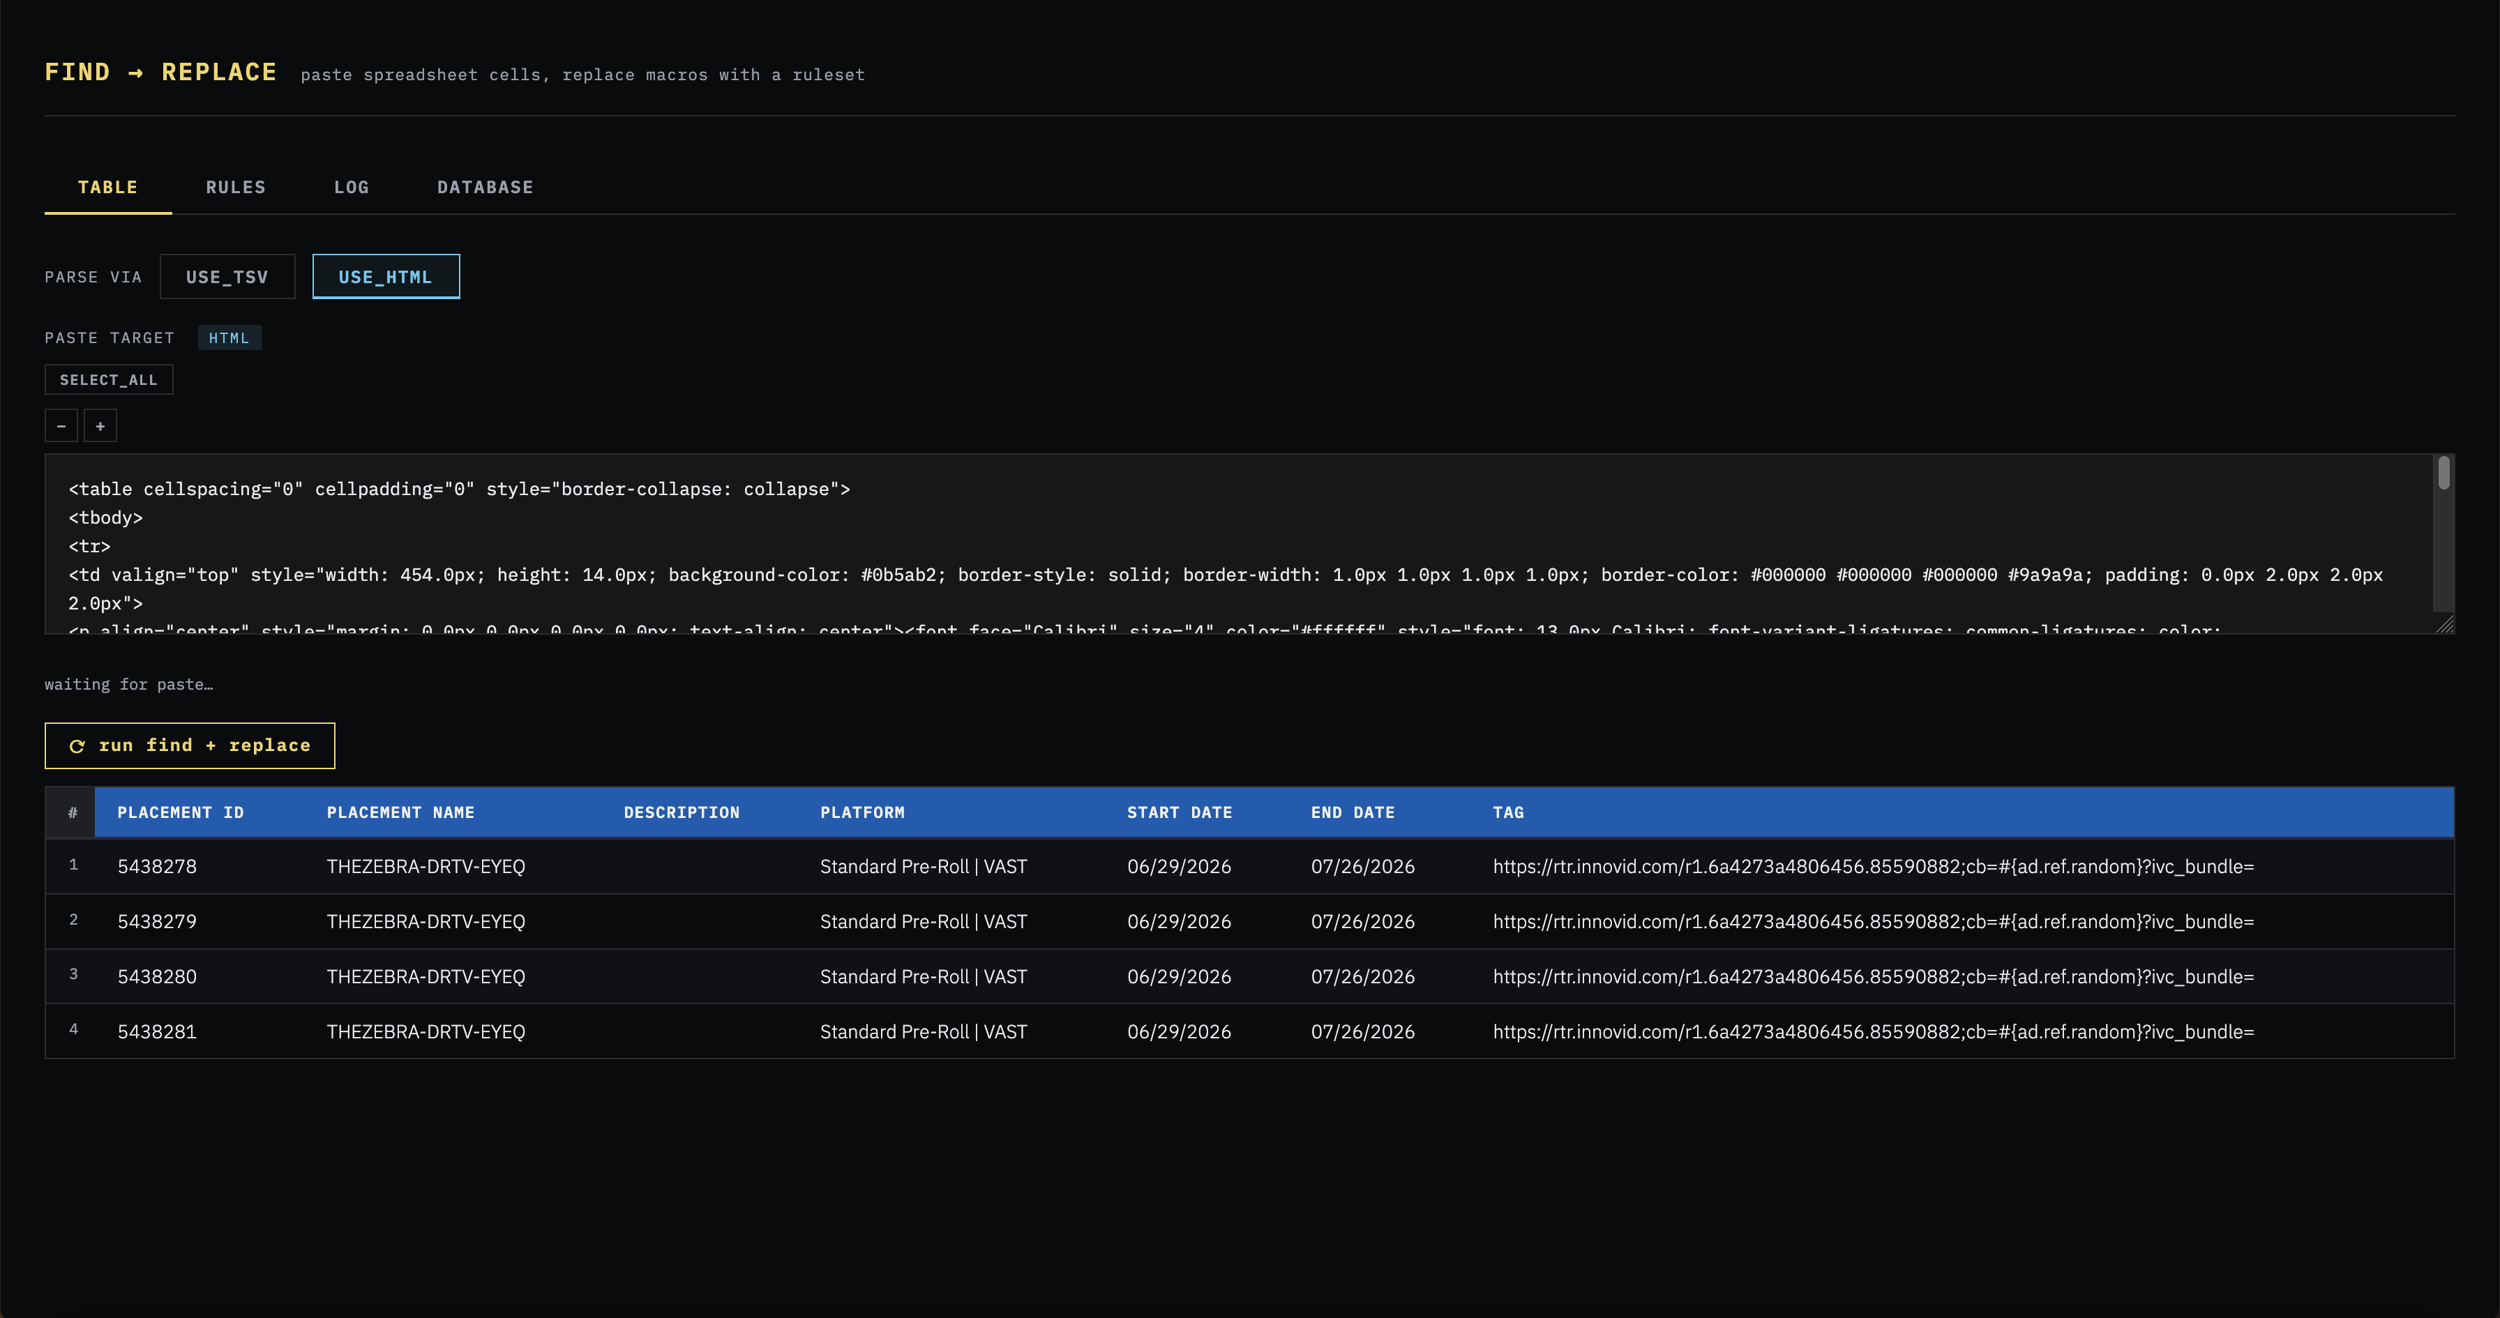This screenshot has height=1318, width=2500.
Task: Click end date in row 5438281
Action: click(x=1362, y=1031)
